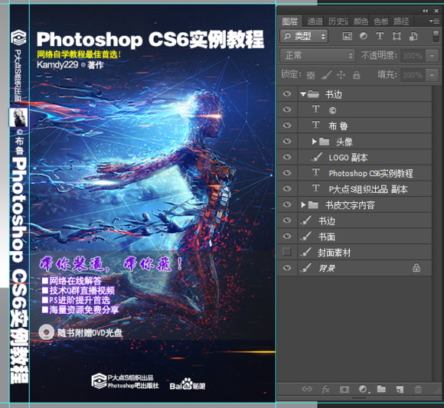The image size is (444, 408).
Task: Click the folder icon of 书皮文字内容 group
Action: coord(313,204)
